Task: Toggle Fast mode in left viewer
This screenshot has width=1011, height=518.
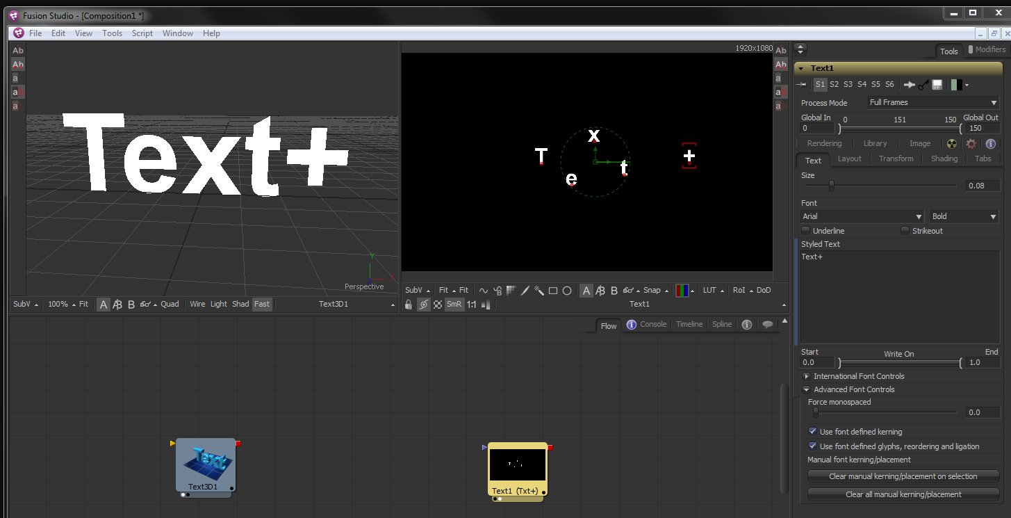Action: pos(262,304)
